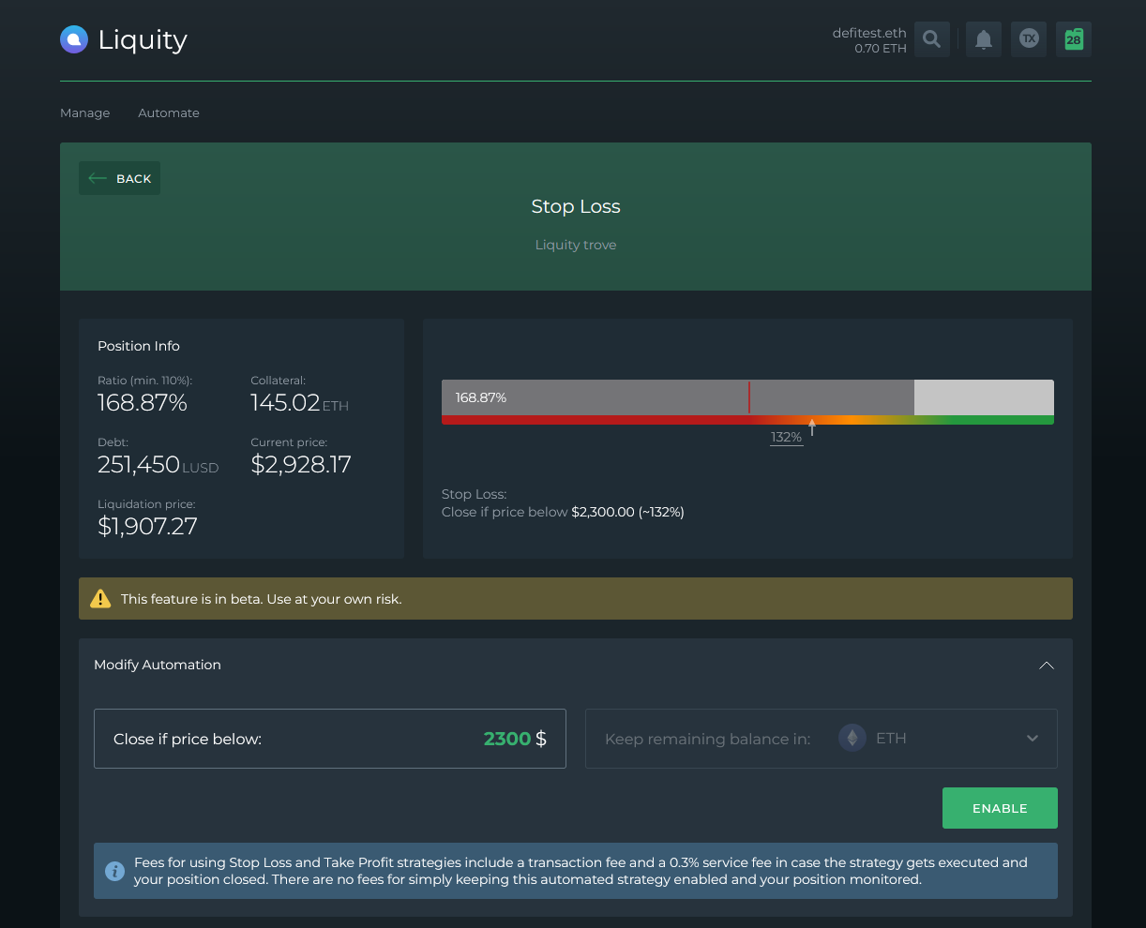
Task: Open the notifications bell icon
Action: click(984, 39)
